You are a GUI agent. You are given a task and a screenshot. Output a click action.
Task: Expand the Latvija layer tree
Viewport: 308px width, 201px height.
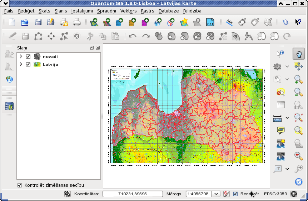pyautogui.click(x=21, y=64)
